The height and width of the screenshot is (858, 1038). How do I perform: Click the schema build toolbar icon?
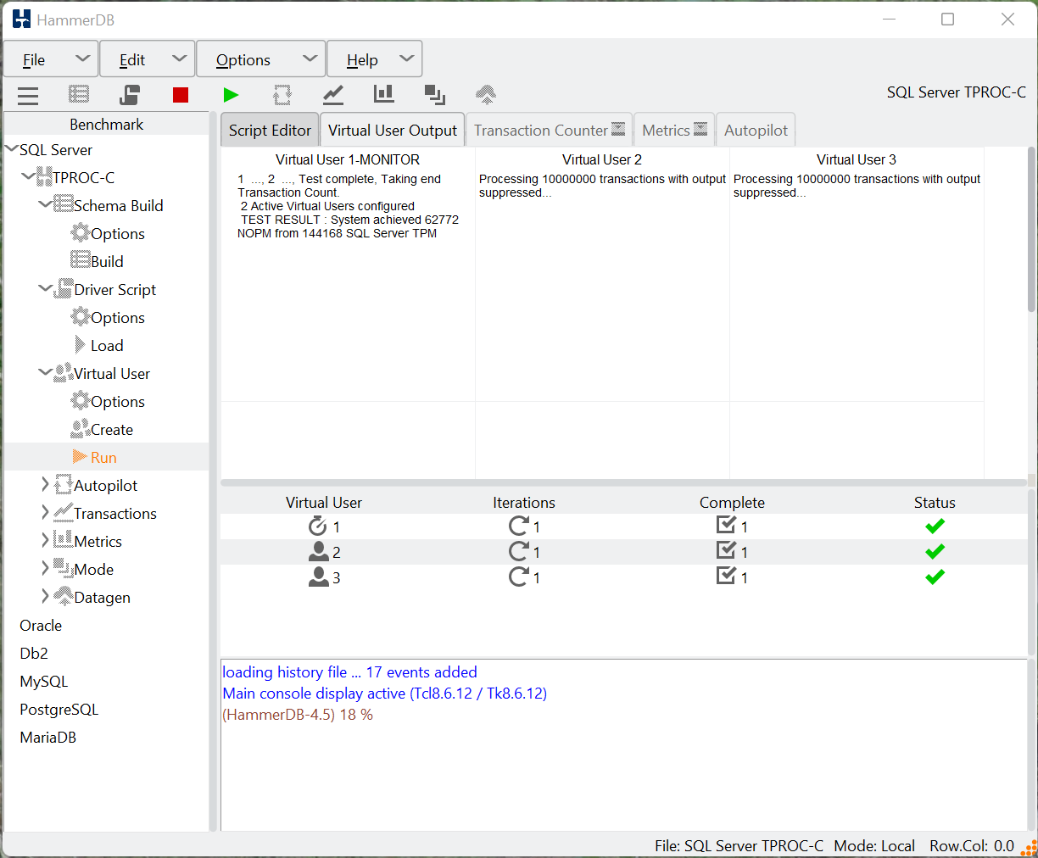pyautogui.click(x=79, y=95)
